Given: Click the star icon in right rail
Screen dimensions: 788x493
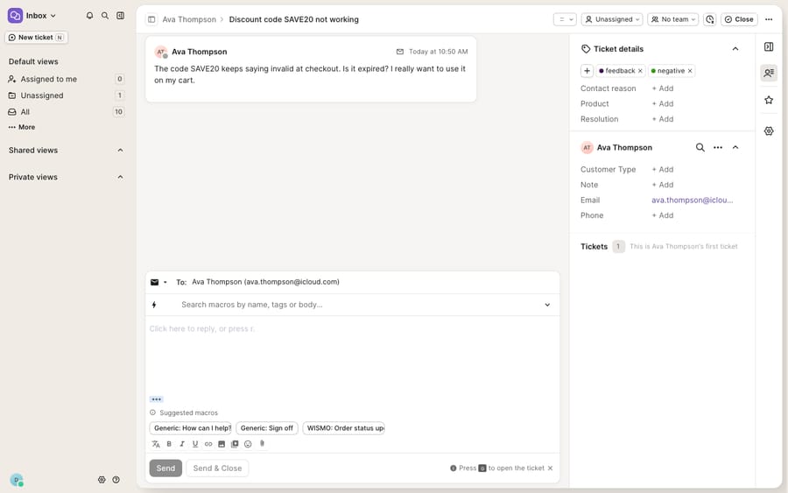Looking at the screenshot, I should pos(769,100).
